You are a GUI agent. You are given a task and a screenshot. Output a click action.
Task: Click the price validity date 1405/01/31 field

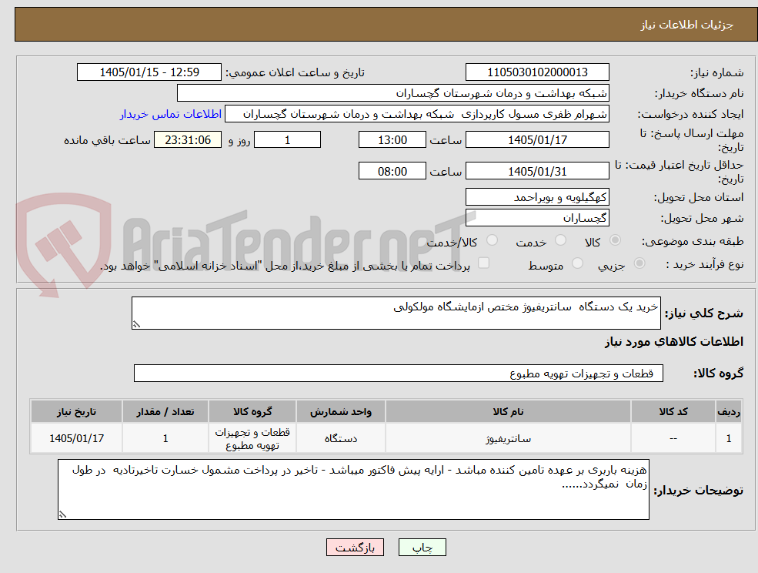(537, 171)
